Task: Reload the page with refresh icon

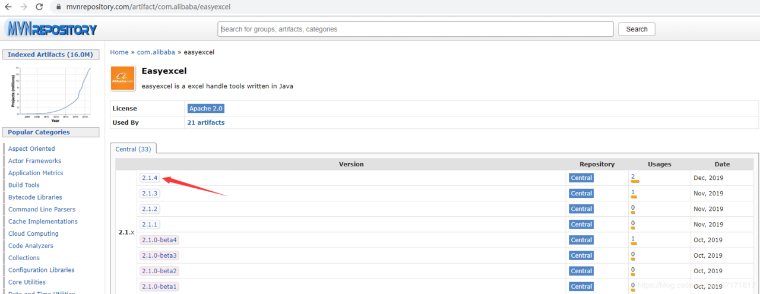Action: click(39, 7)
